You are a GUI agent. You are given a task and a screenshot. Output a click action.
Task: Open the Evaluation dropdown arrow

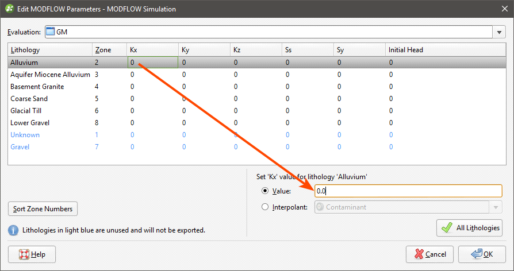click(x=499, y=32)
